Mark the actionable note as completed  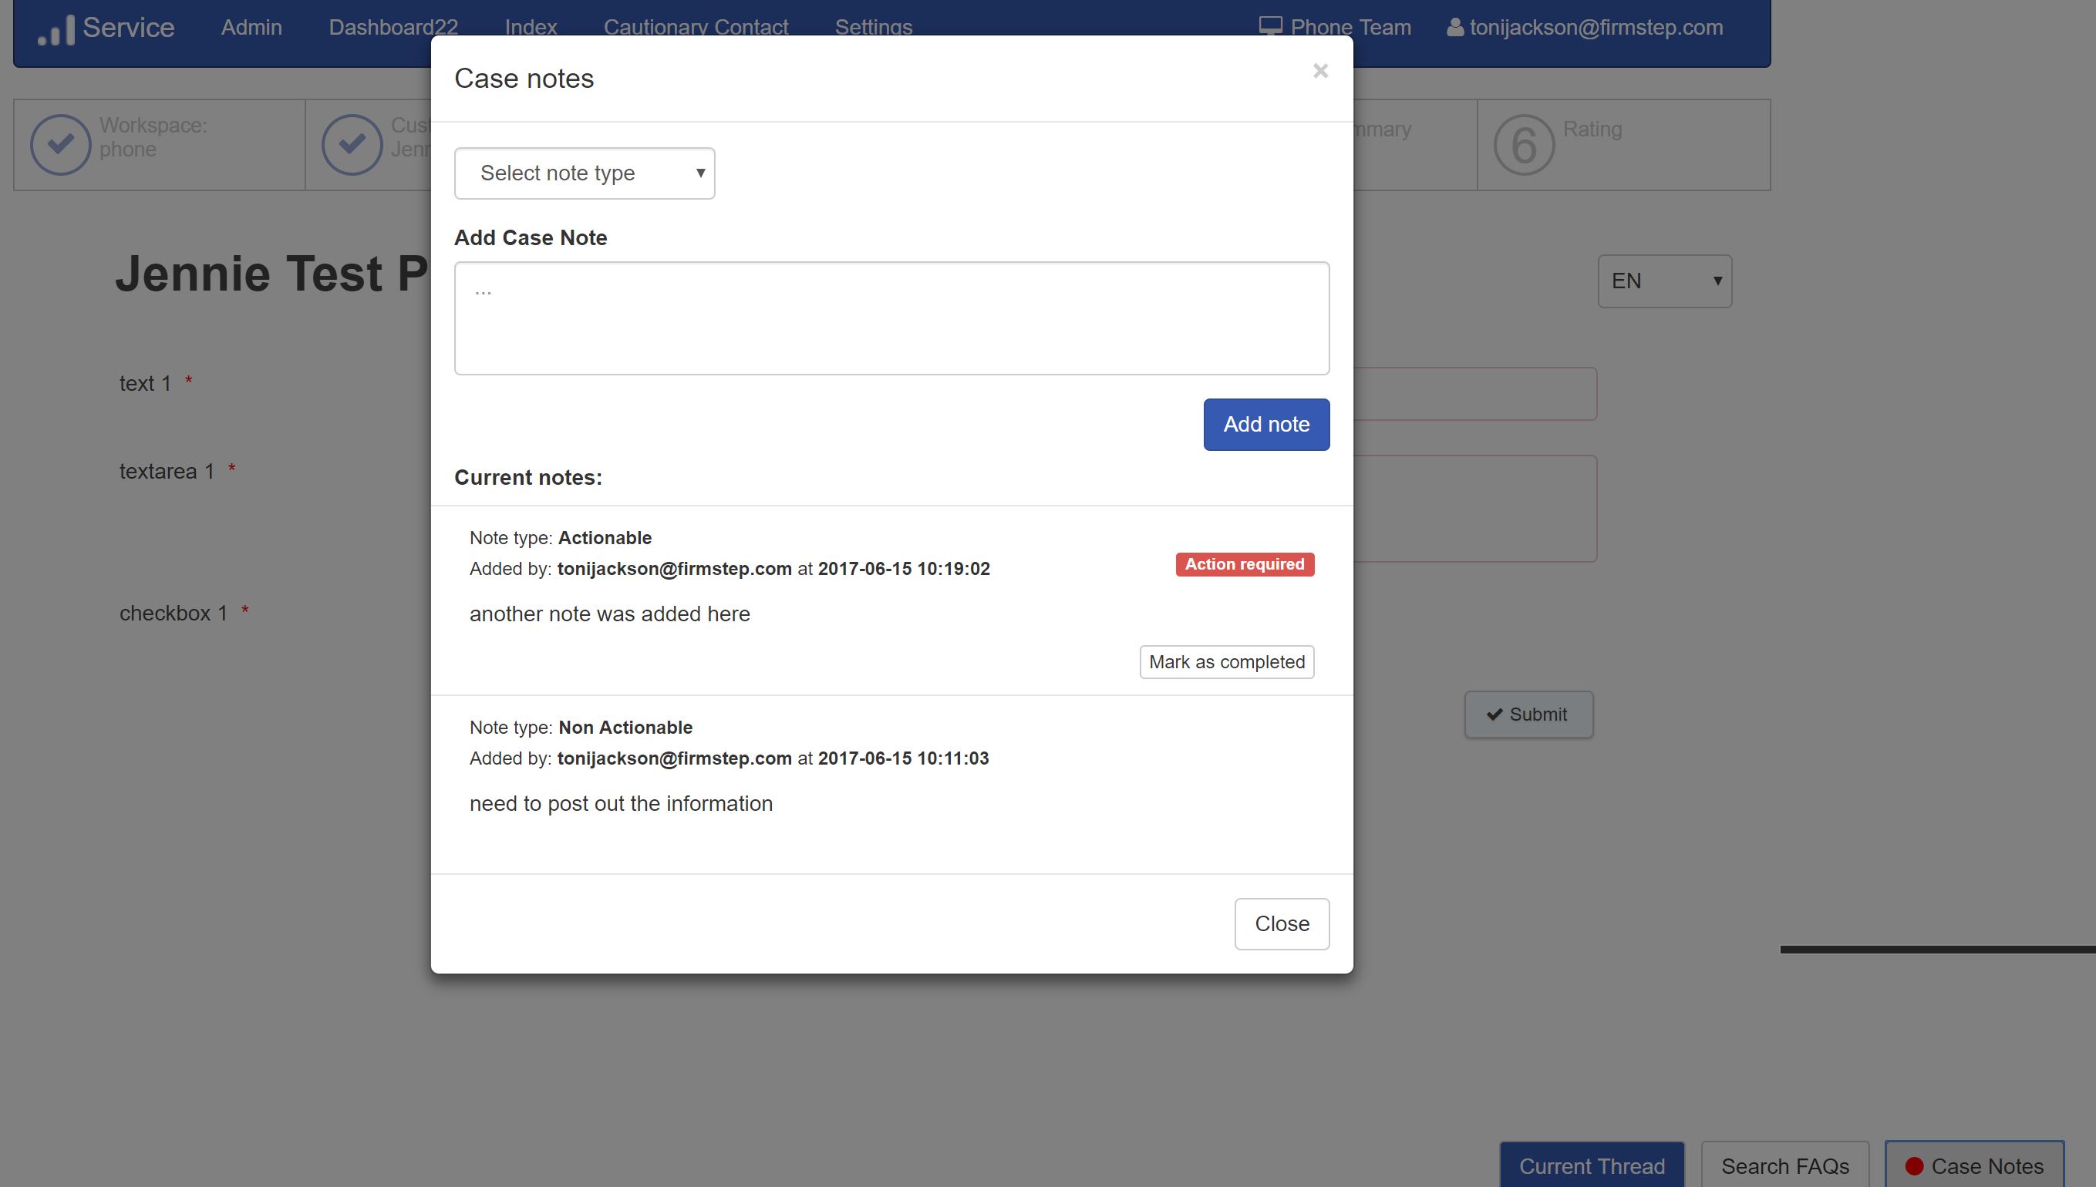pos(1227,662)
